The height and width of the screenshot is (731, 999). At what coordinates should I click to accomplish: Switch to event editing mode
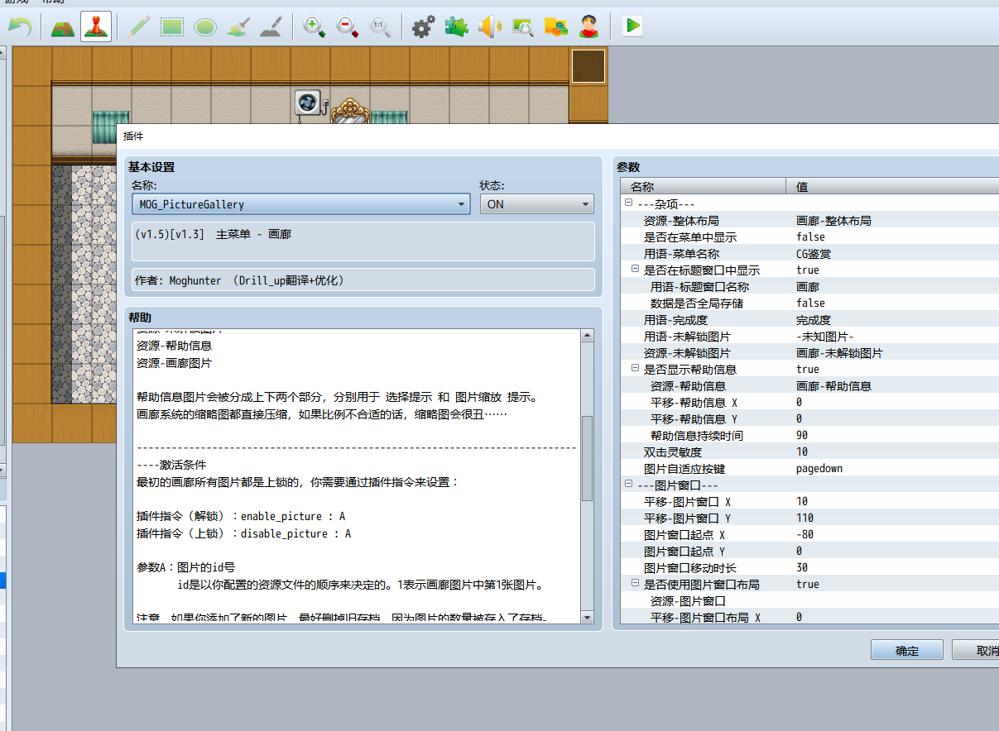click(x=96, y=26)
